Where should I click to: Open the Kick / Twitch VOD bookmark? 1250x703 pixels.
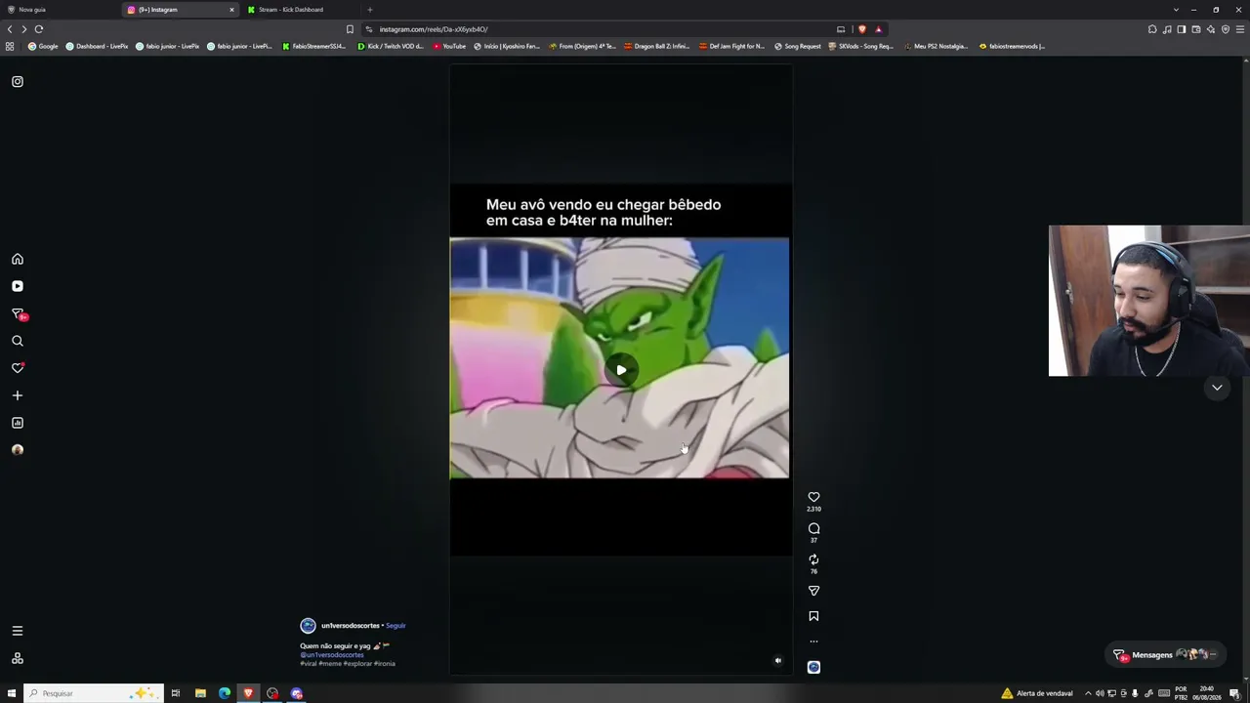click(391, 46)
